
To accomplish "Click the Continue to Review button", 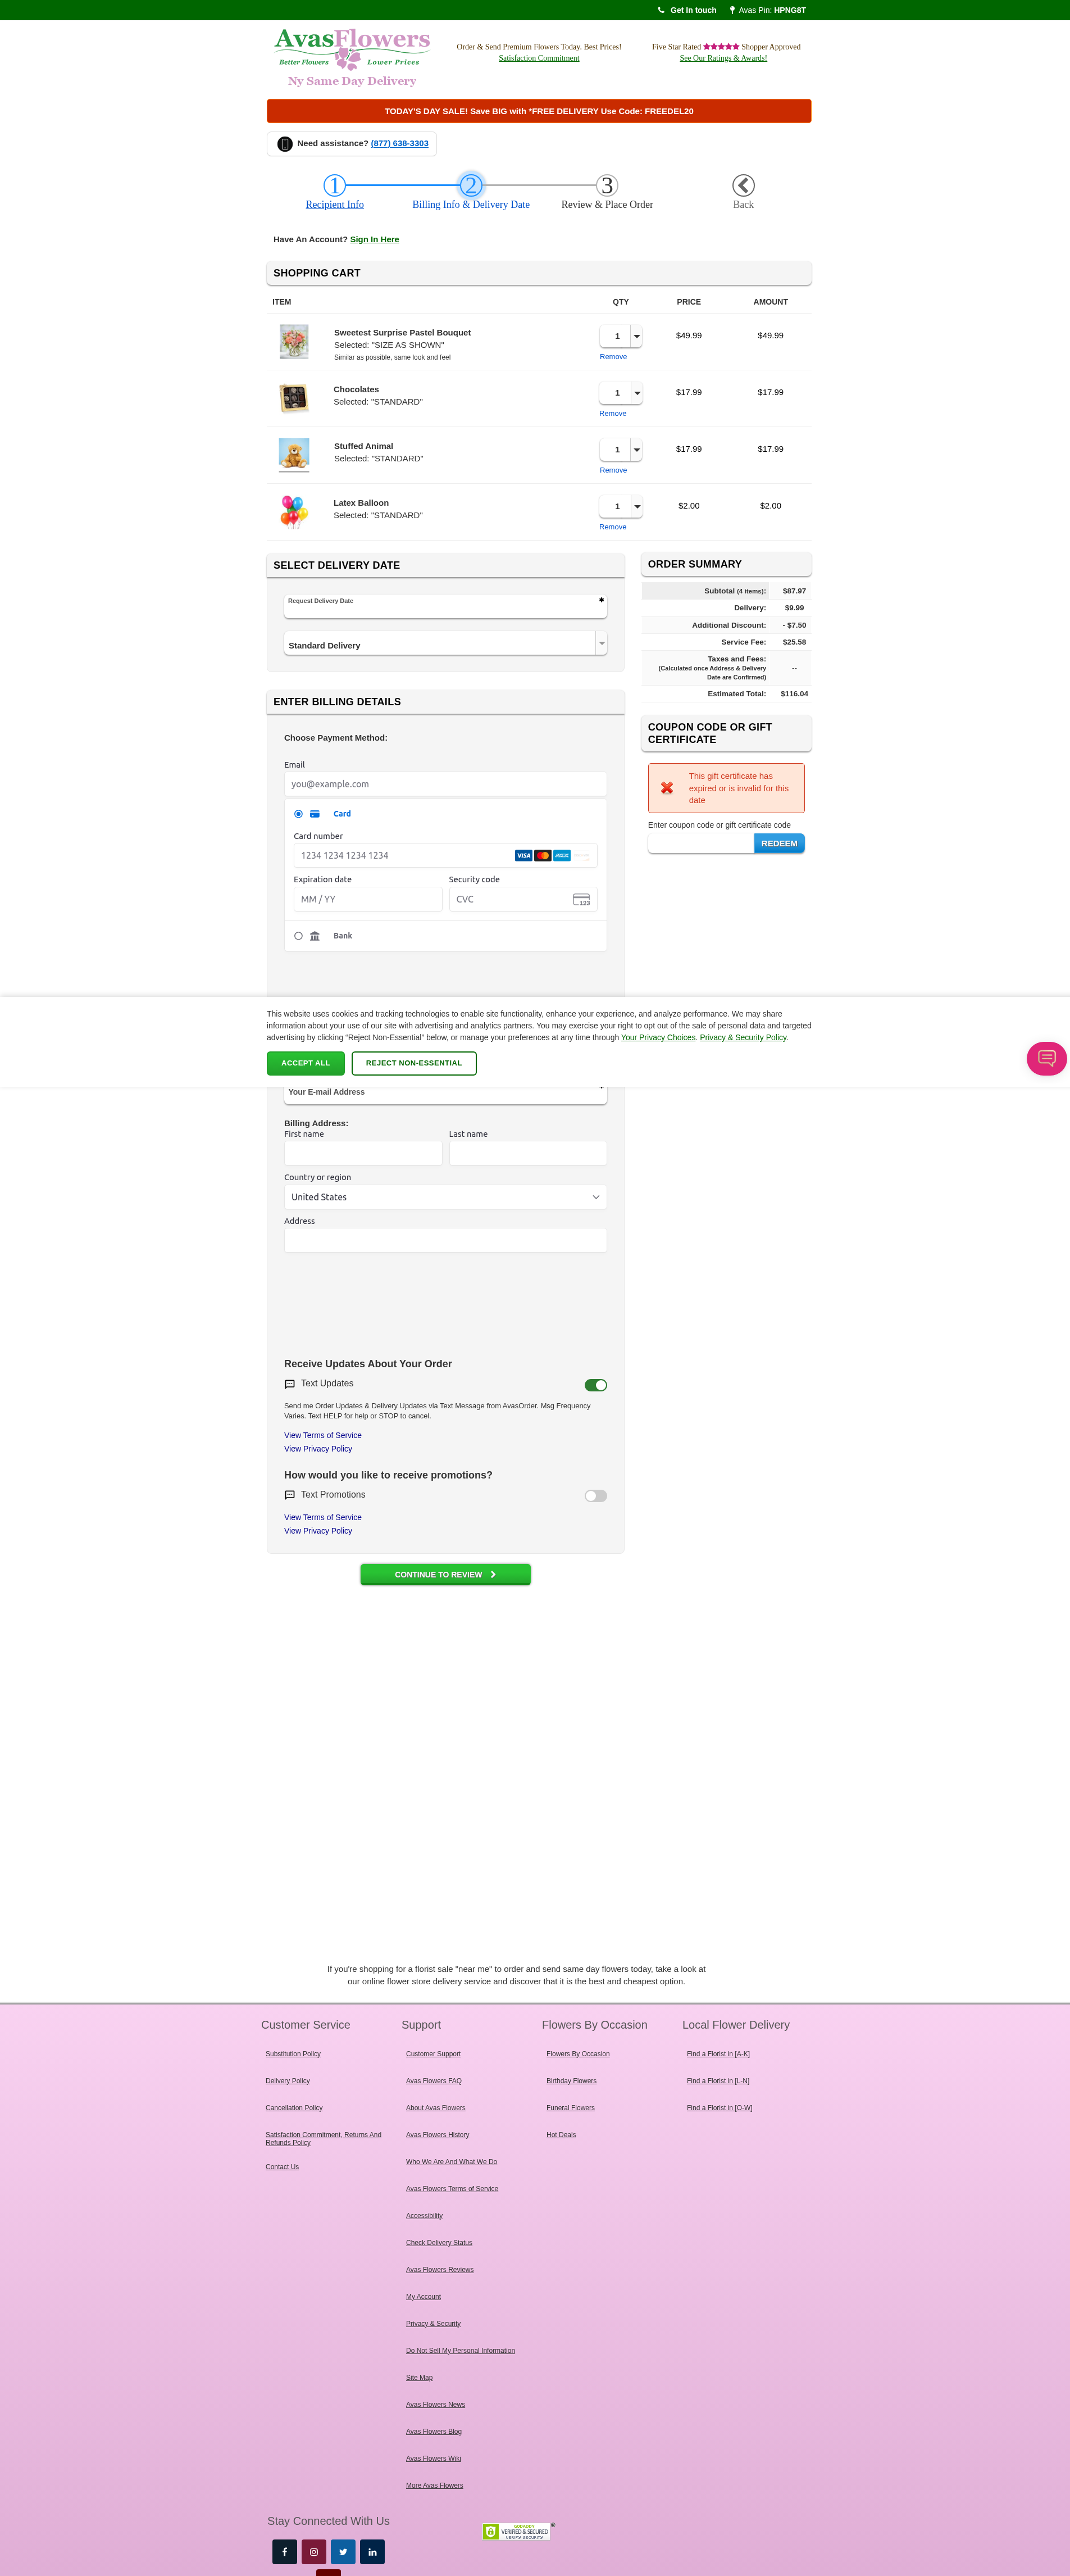I will (x=445, y=1574).
